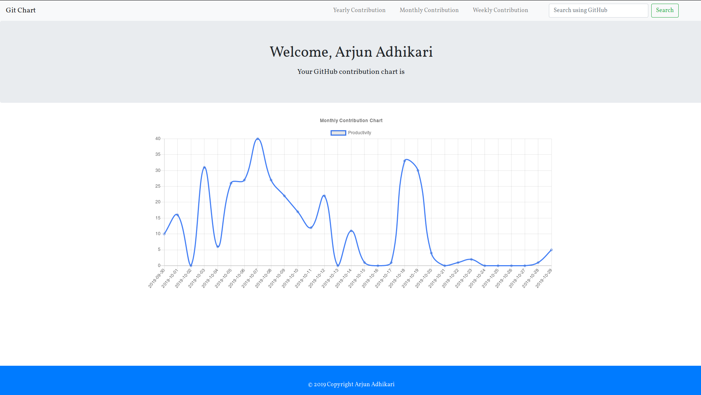Click the 2019-10-18 axis label

tap(397, 278)
